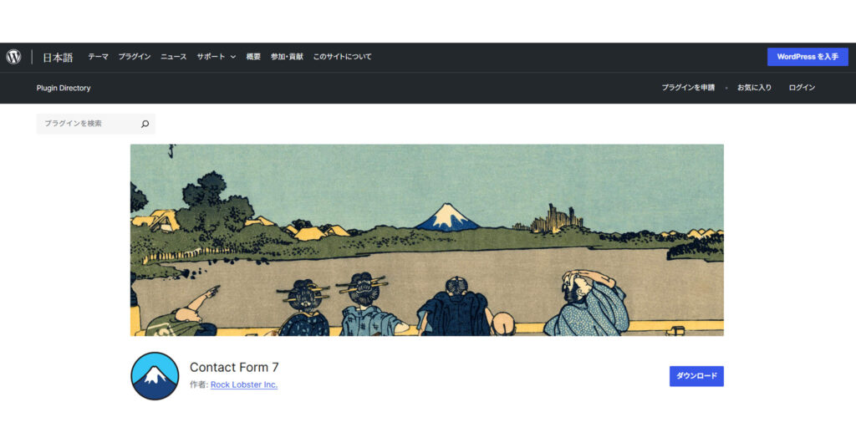Image resolution: width=856 pixels, height=448 pixels.
Task: Click the ダウンロード button
Action: pos(696,376)
